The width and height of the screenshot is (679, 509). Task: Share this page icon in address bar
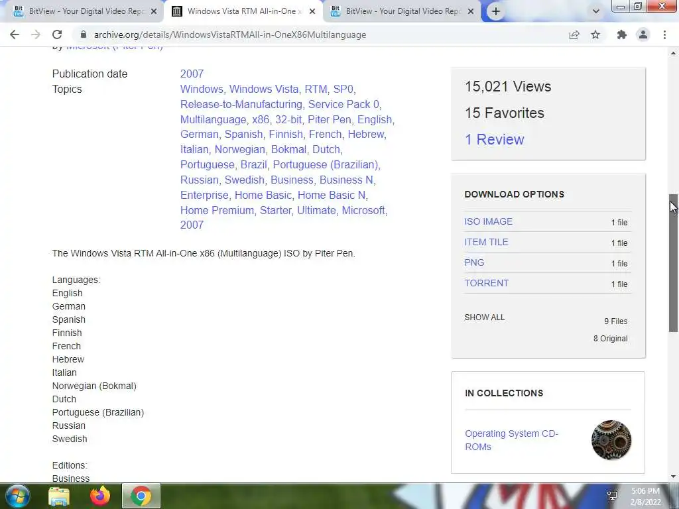point(574,34)
